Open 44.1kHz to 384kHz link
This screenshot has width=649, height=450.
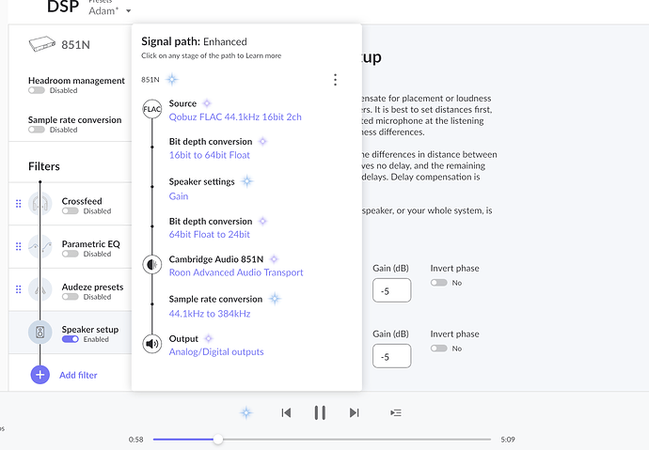pos(210,314)
